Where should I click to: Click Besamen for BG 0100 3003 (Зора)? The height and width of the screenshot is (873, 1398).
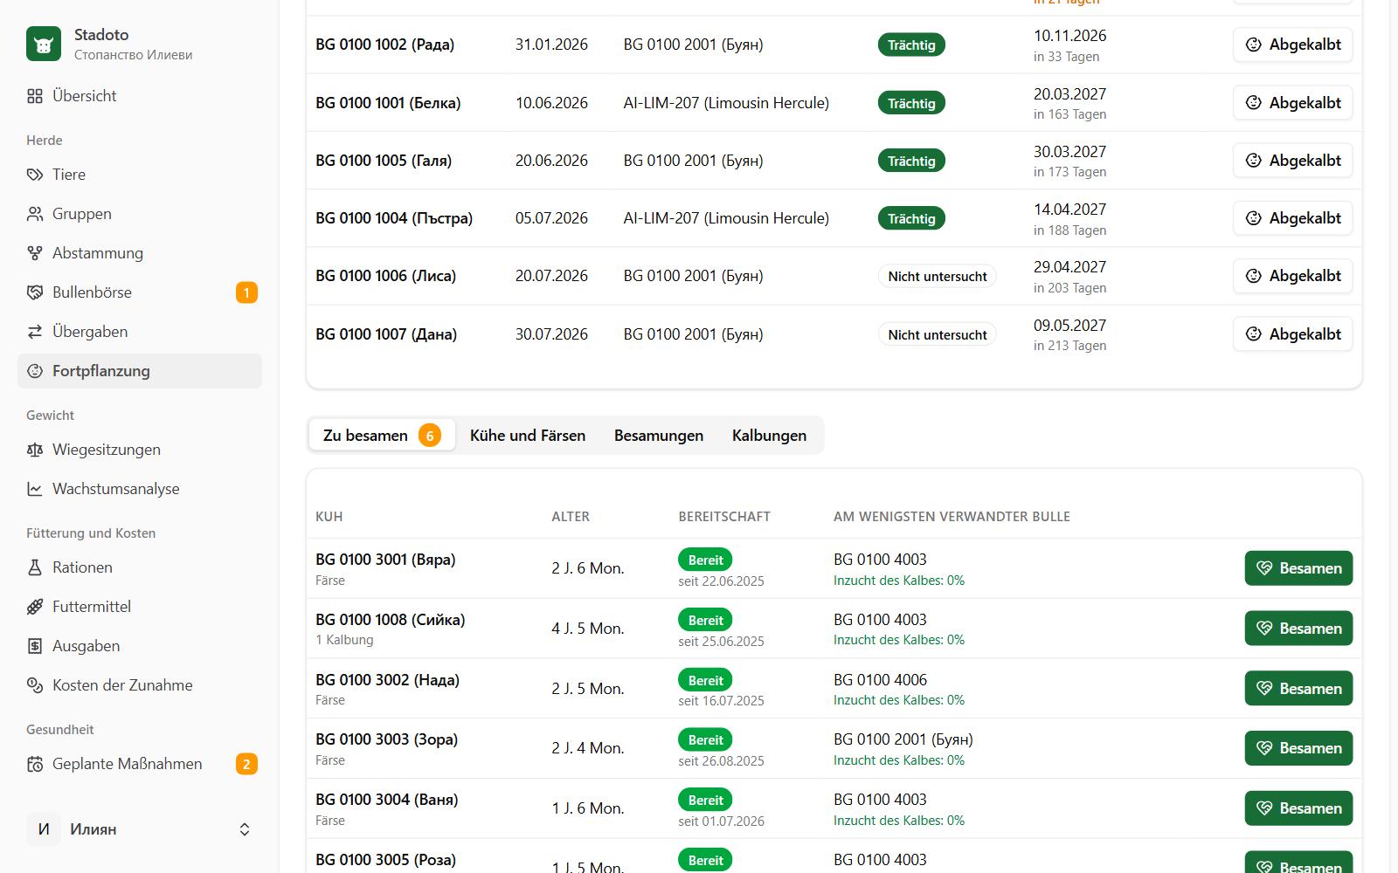[1298, 748]
